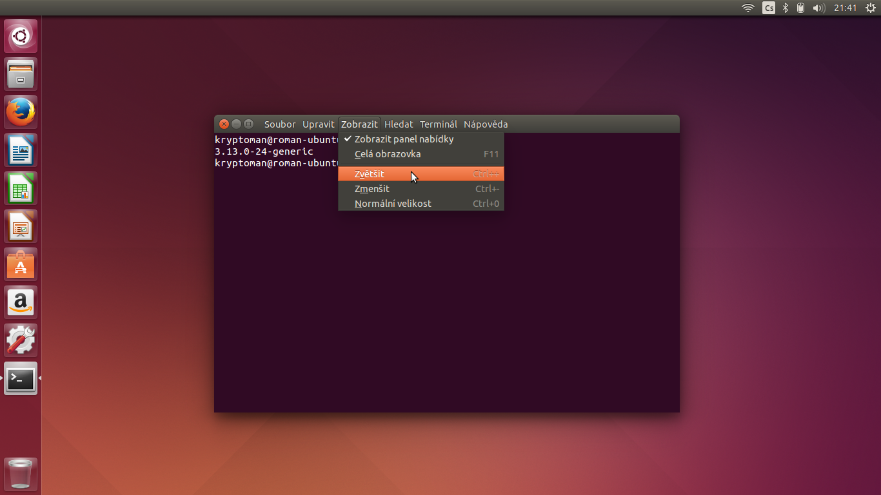Open the Ubuntu Dash home launcher
881x495 pixels.
(21, 36)
